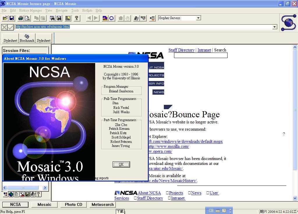
Task: Switch to the Metasearch tab button
Action: (102, 204)
